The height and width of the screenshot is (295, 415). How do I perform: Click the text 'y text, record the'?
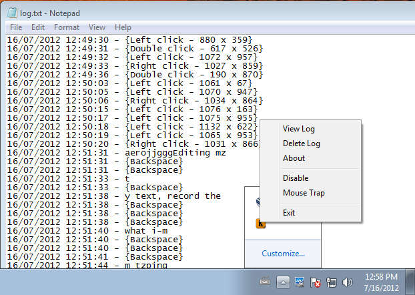(173, 196)
